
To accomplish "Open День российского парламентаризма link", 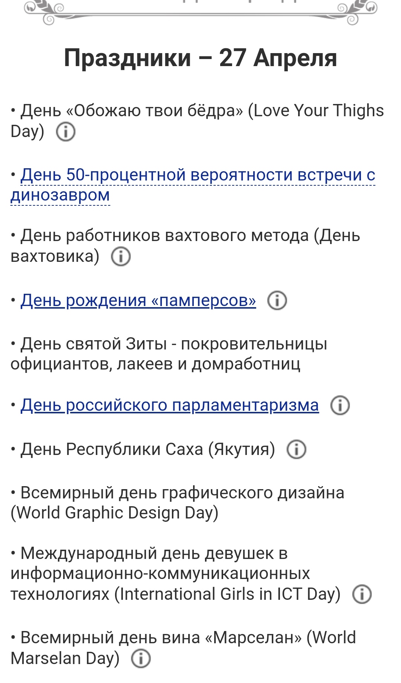I will pos(170,405).
